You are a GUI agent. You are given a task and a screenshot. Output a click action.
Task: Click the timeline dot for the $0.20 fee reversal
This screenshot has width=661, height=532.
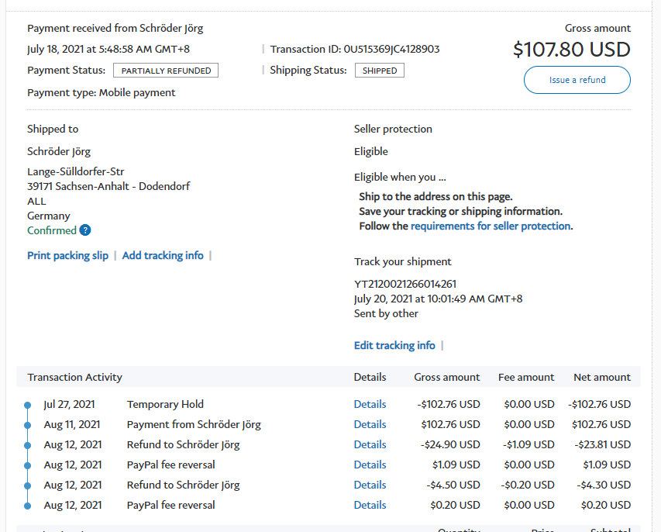point(28,506)
